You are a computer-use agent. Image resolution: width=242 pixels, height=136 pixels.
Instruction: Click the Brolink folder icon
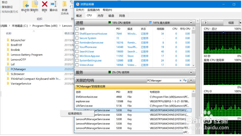(8, 50)
